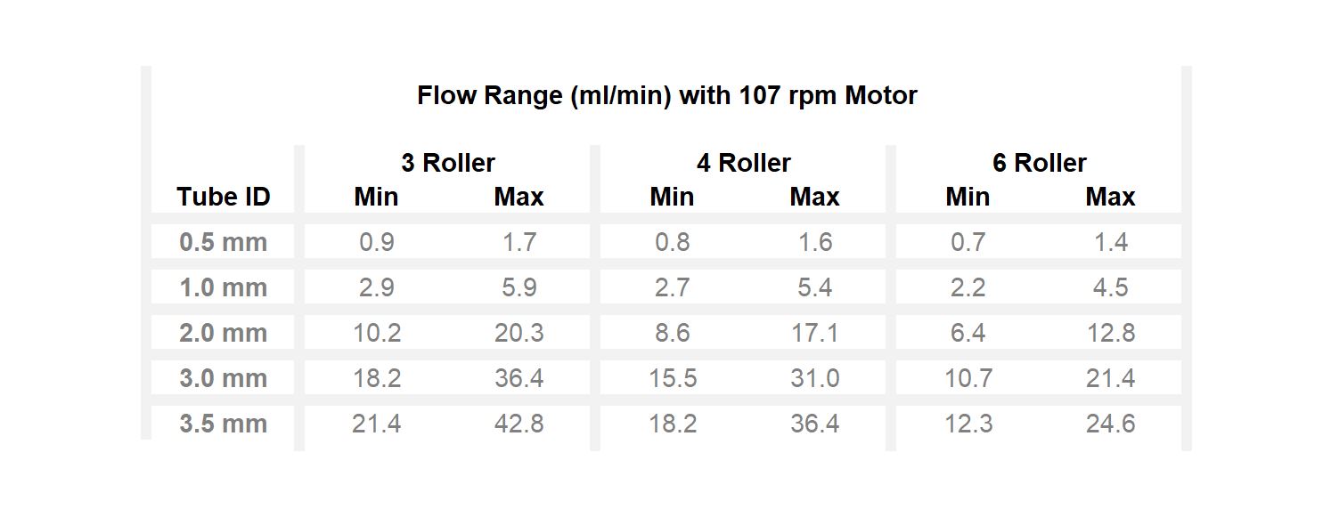Click the 42.8 value cell

coord(519,424)
